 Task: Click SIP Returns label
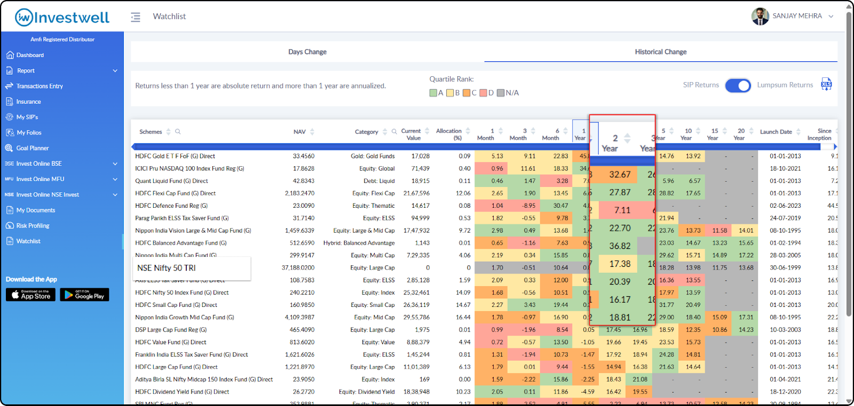(x=701, y=85)
